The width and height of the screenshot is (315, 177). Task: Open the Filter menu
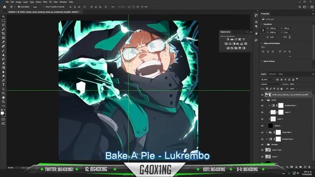45,2
